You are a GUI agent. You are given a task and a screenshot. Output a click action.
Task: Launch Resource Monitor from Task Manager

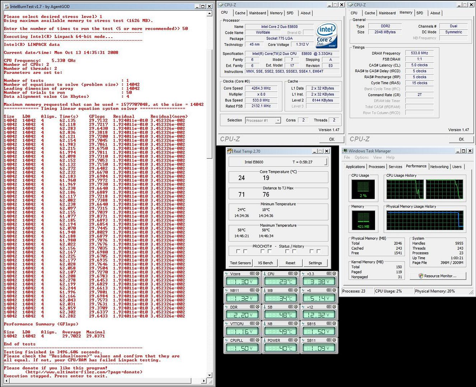pos(437,276)
